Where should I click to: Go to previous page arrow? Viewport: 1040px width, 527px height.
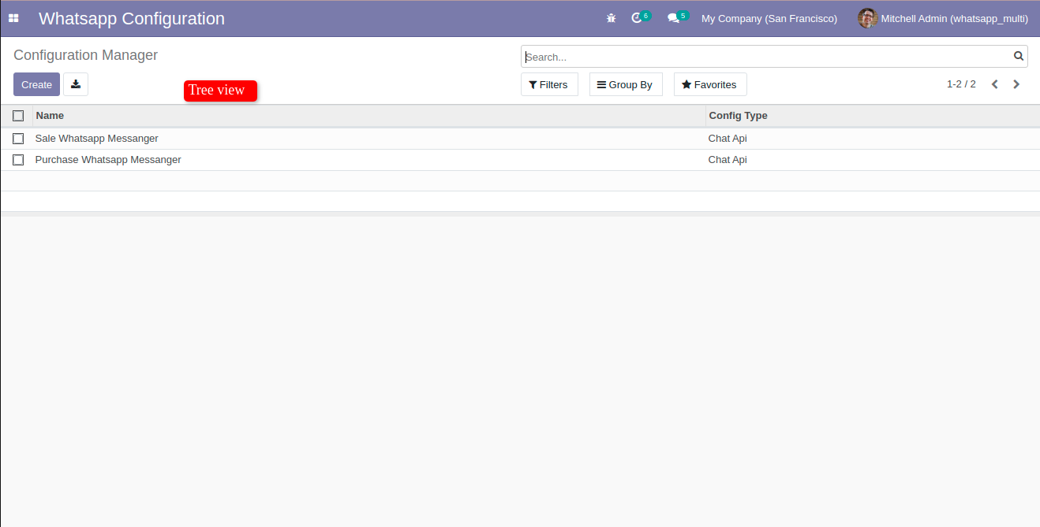pos(995,84)
